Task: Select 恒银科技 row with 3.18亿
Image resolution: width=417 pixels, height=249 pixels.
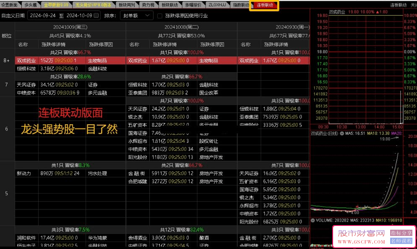Action: [x=70, y=69]
